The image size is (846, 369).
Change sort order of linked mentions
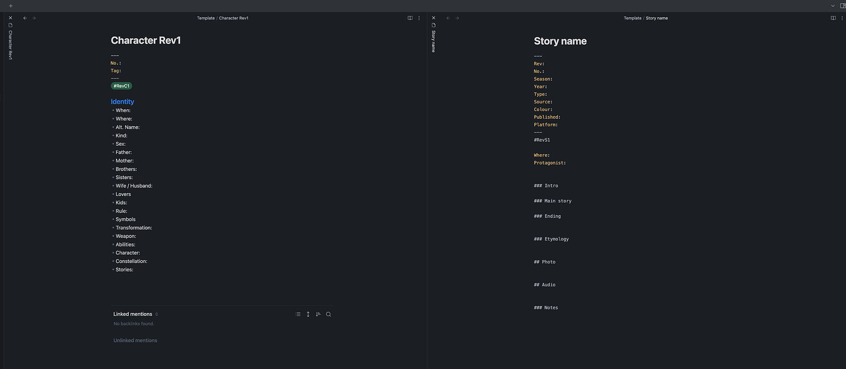(x=318, y=314)
